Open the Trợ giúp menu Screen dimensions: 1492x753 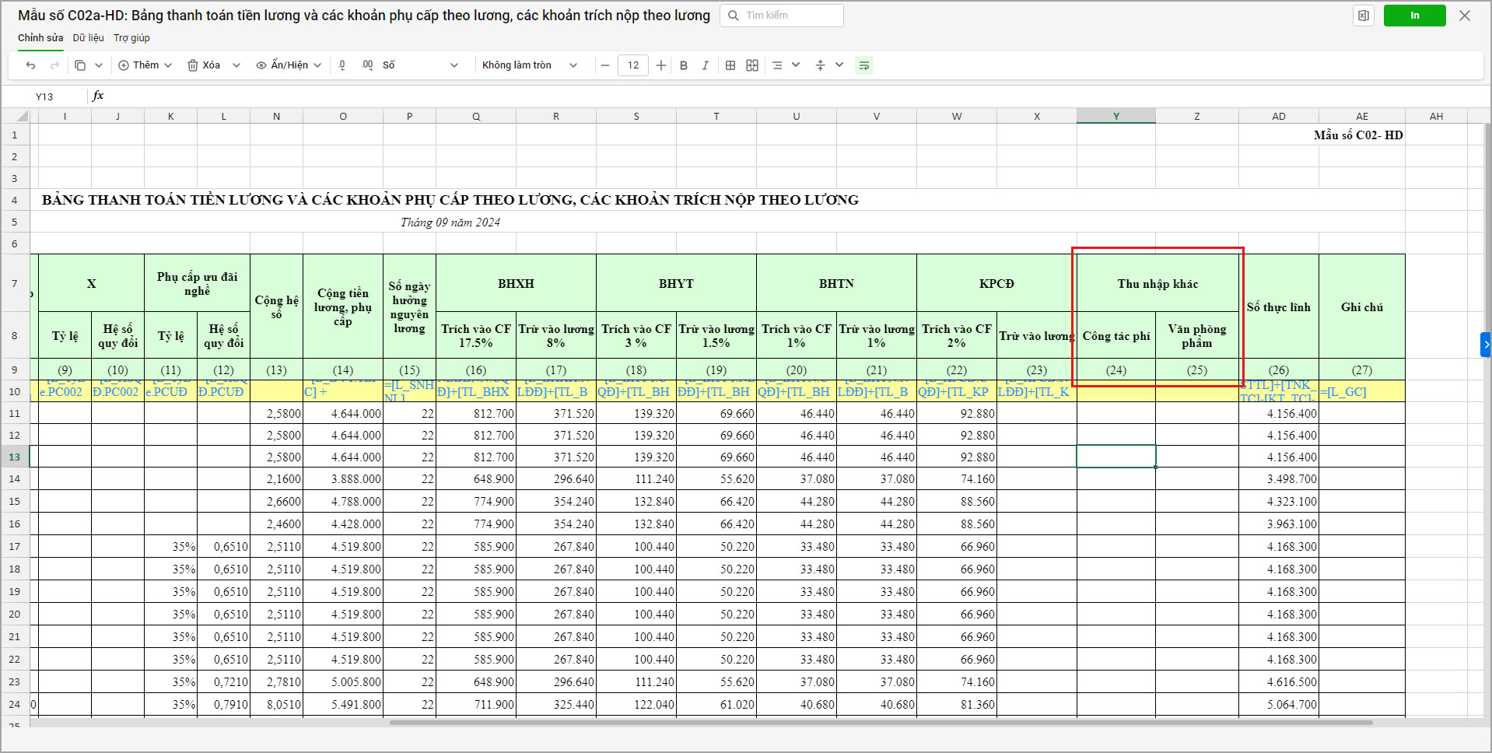coord(131,38)
